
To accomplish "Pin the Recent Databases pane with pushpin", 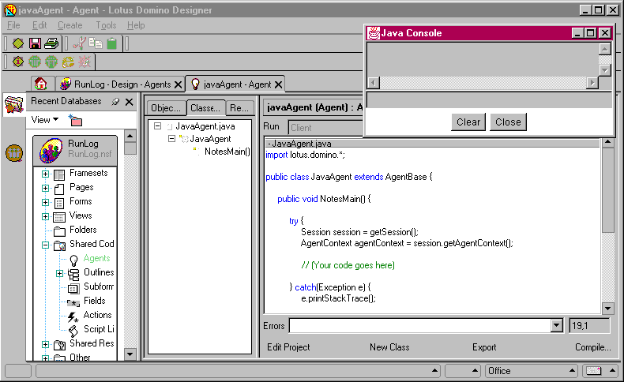I will pyautogui.click(x=115, y=102).
